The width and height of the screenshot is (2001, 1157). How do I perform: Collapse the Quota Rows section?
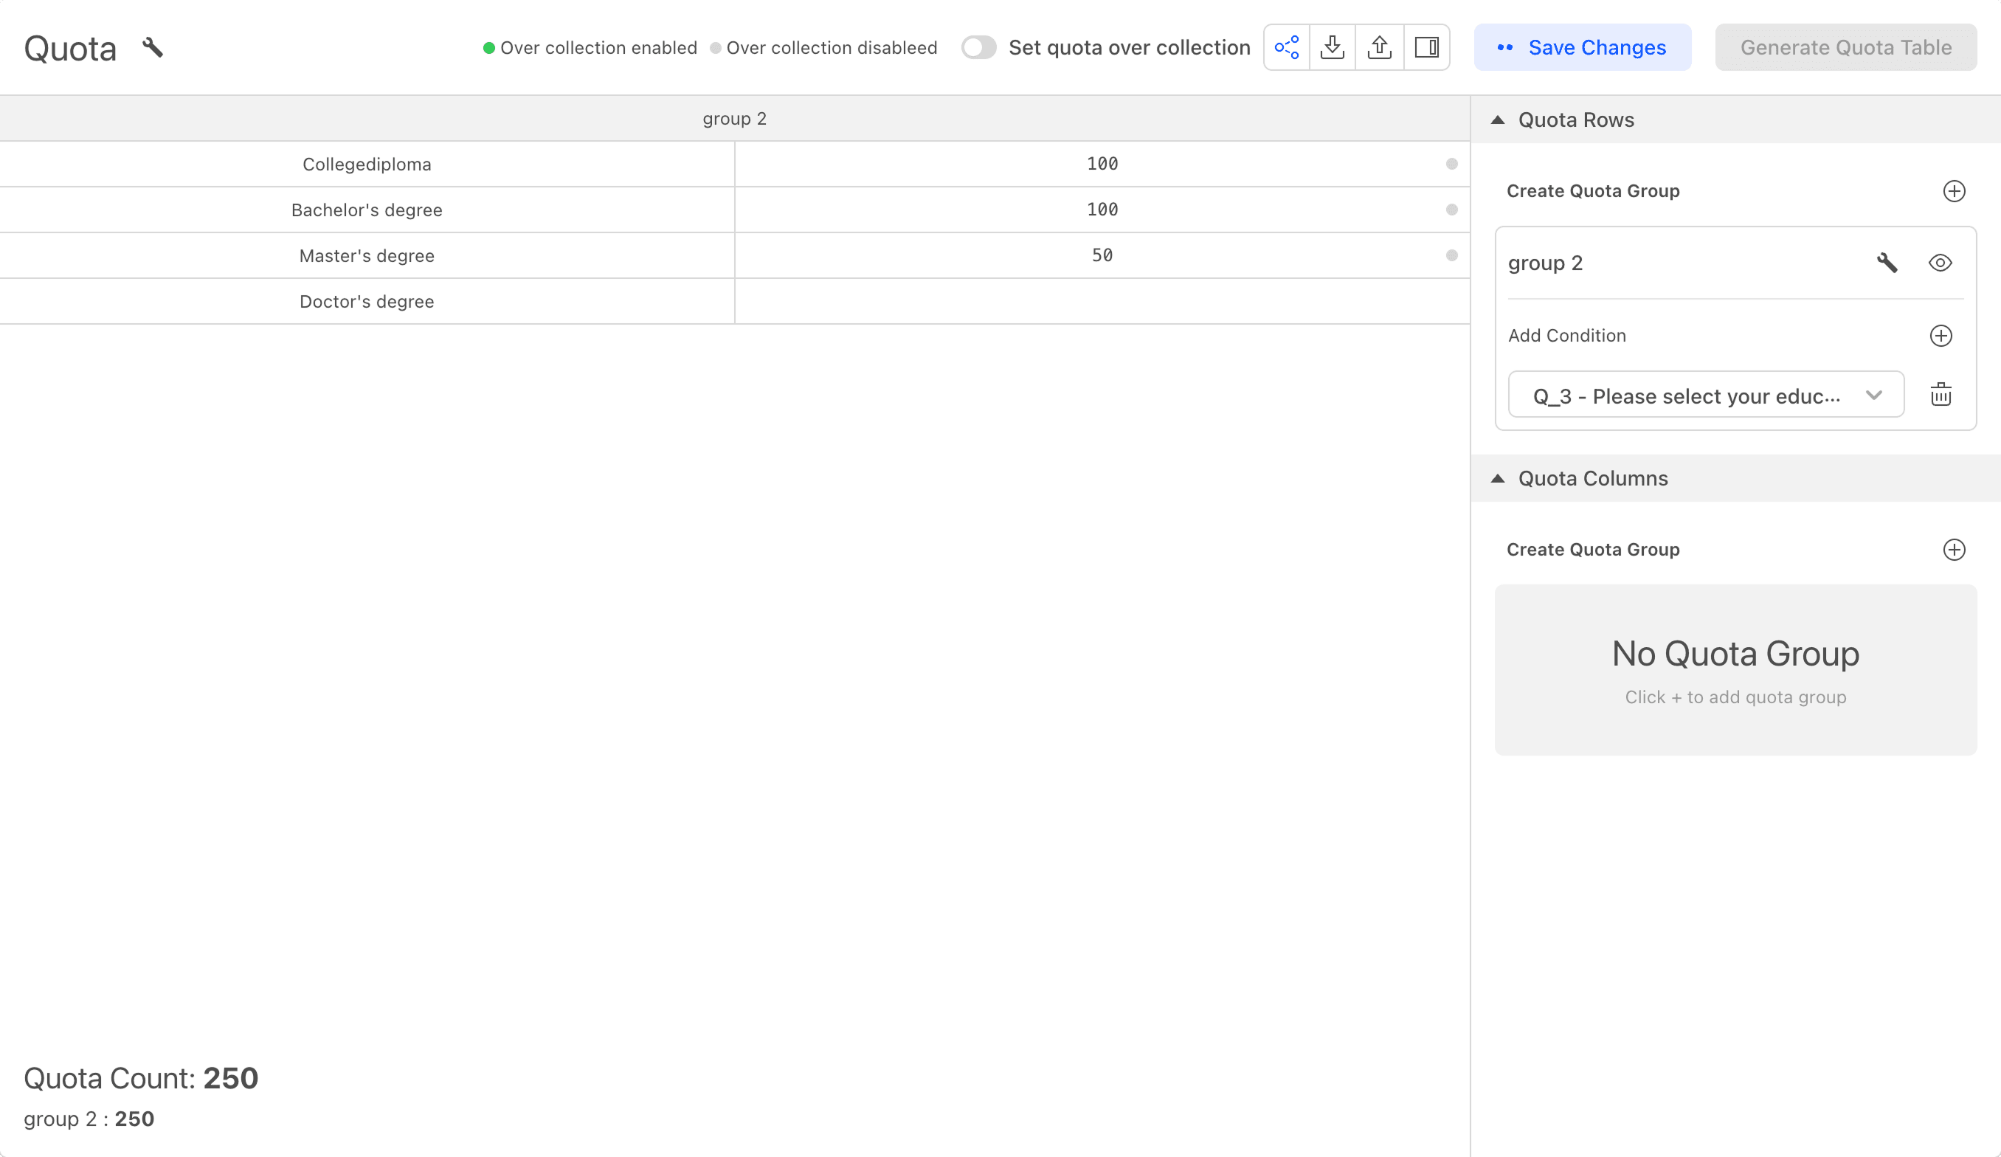(x=1498, y=120)
